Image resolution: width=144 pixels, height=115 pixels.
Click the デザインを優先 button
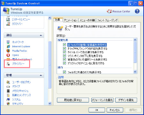(x=126, y=100)
